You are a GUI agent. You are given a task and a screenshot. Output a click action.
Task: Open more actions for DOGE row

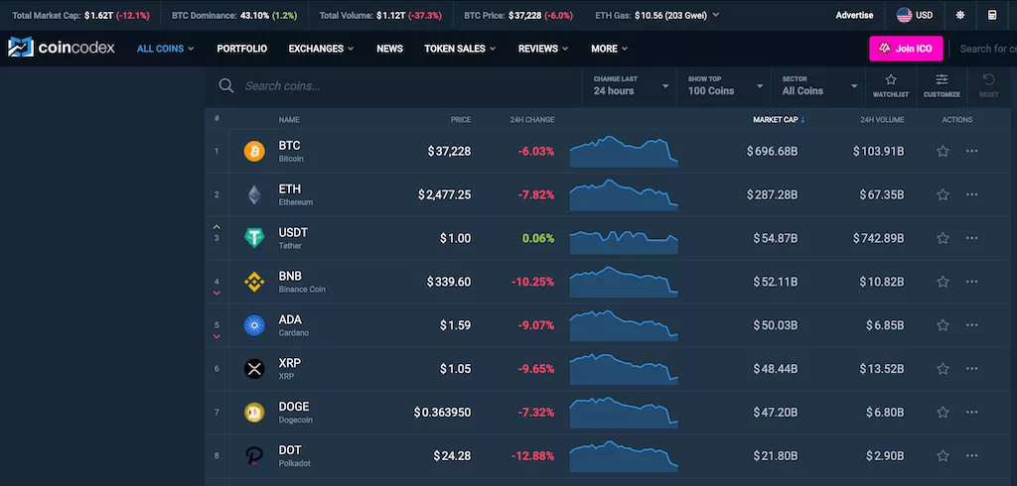[971, 412]
